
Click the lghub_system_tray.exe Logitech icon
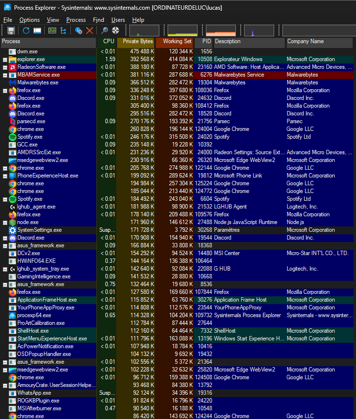(12, 269)
